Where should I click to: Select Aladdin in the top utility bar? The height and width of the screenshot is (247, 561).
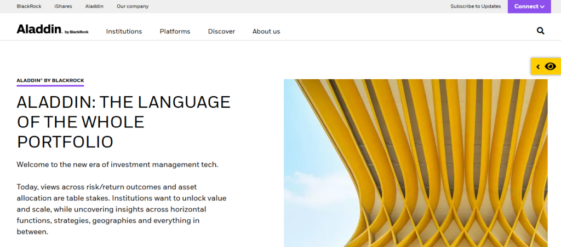pyautogui.click(x=93, y=7)
